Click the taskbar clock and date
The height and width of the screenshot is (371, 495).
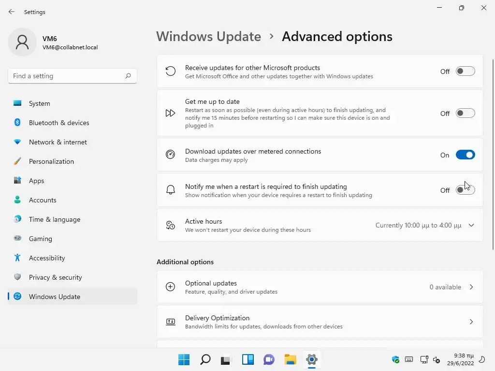pyautogui.click(x=460, y=359)
